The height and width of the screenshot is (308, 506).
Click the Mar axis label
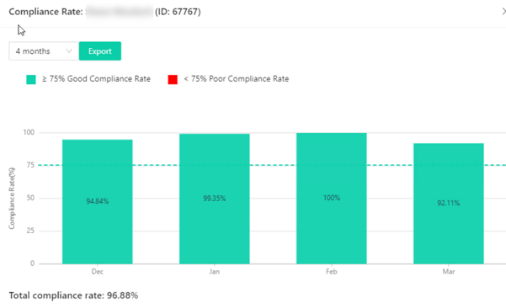449,272
